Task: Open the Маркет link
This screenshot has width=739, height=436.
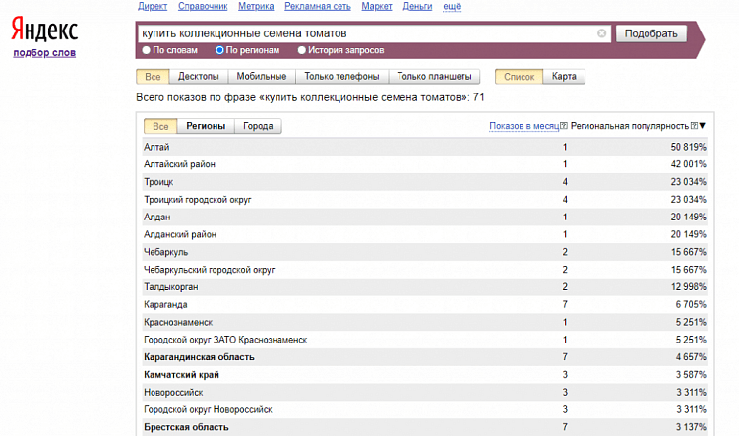Action: [377, 7]
